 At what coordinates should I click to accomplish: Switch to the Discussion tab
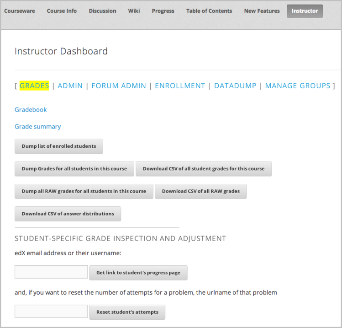pyautogui.click(x=102, y=11)
